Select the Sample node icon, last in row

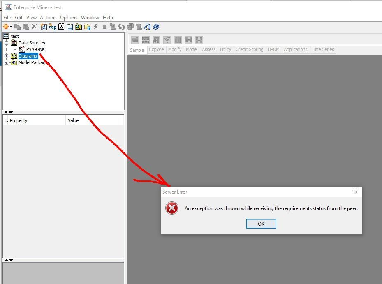point(199,40)
